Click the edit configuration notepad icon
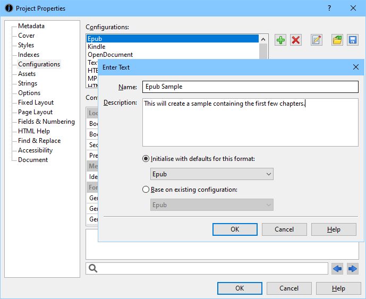Viewport: 366px width, 299px height. (x=317, y=40)
